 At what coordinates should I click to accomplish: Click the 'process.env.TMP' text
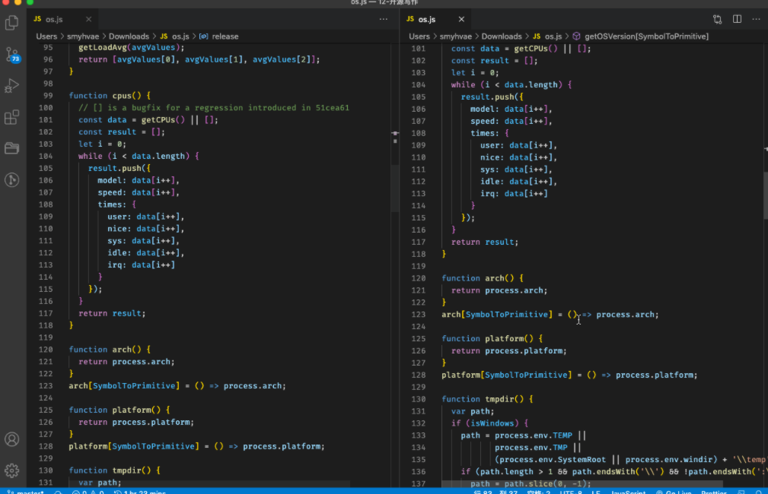pos(531,448)
